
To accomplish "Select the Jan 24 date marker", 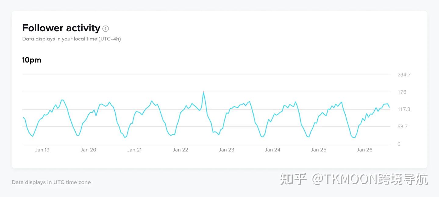I will coord(273,150).
